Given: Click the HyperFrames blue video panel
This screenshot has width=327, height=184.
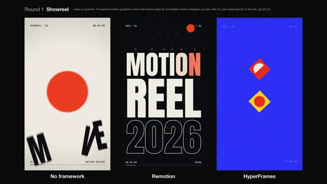Looking at the screenshot, I should tap(260, 94).
